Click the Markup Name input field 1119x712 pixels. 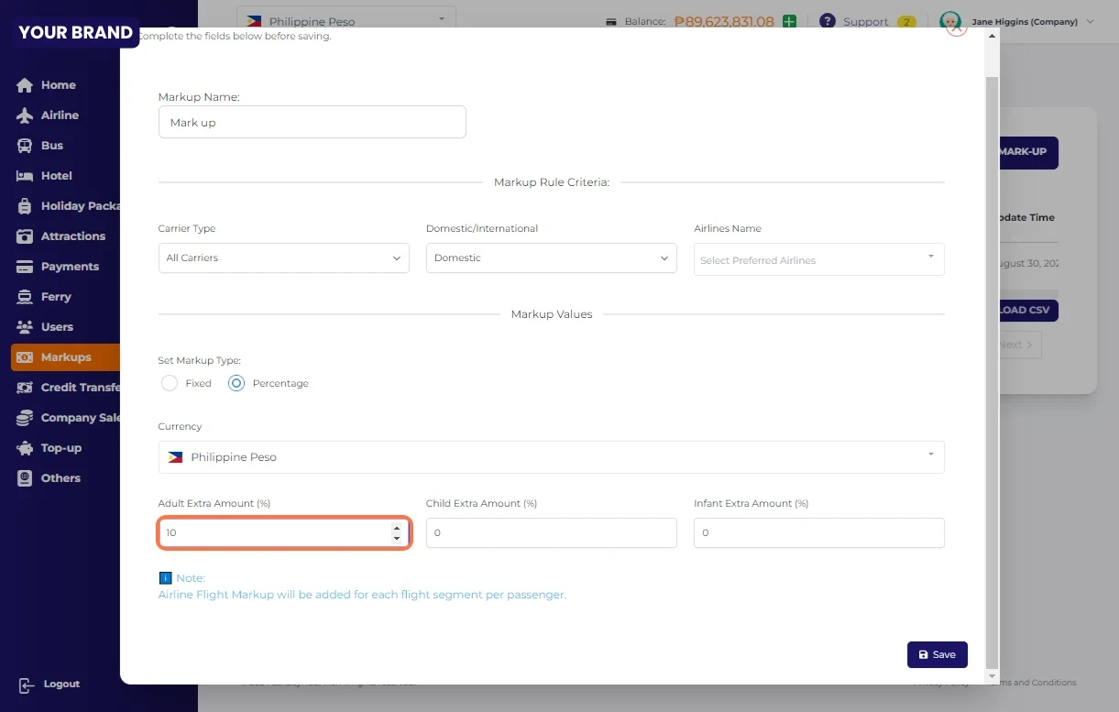tap(312, 123)
